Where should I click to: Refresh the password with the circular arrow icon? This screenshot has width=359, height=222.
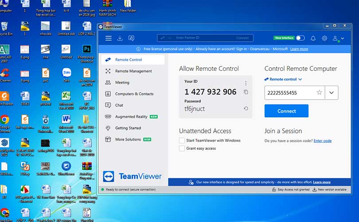(x=246, y=109)
